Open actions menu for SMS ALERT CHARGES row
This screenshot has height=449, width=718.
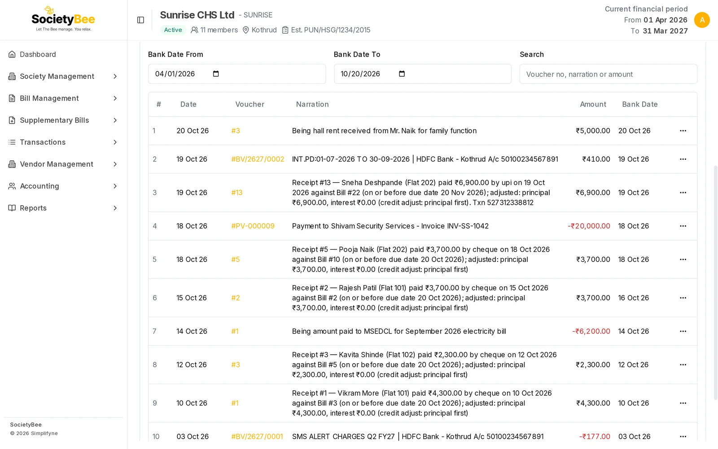(683, 436)
